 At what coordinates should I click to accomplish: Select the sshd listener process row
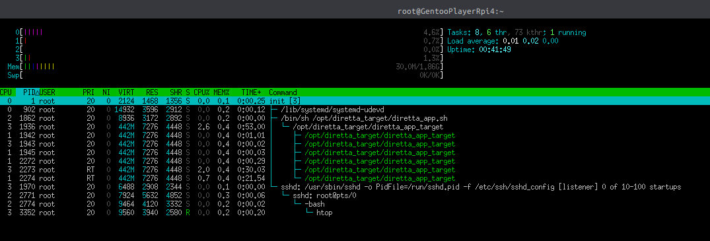pyautogui.click(x=355, y=187)
